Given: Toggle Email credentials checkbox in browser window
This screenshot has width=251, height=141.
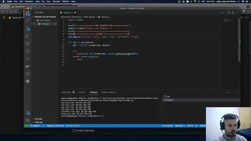Looking at the screenshot, I should point(74,130).
